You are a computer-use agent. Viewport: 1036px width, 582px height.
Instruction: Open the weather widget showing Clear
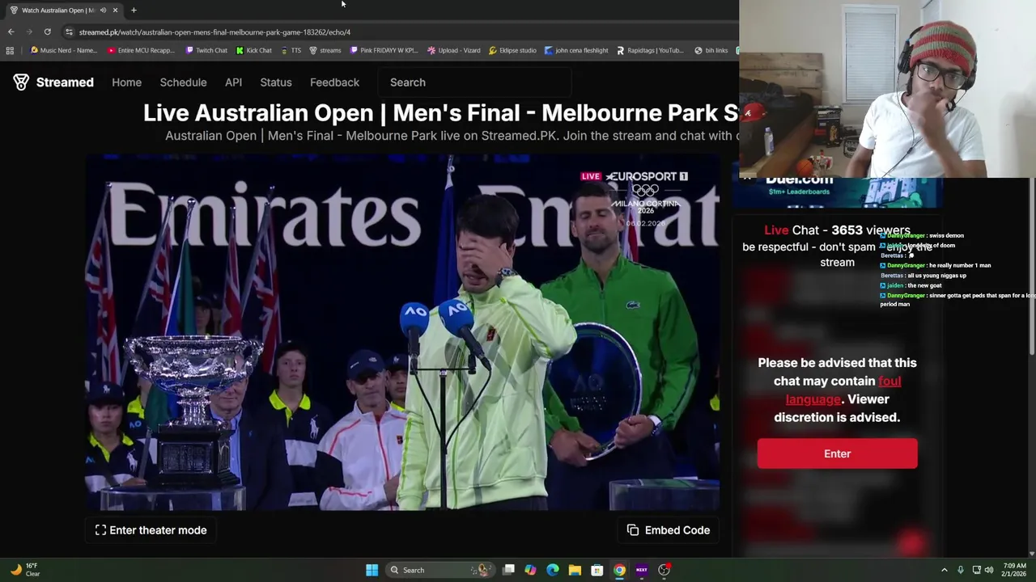click(x=24, y=570)
